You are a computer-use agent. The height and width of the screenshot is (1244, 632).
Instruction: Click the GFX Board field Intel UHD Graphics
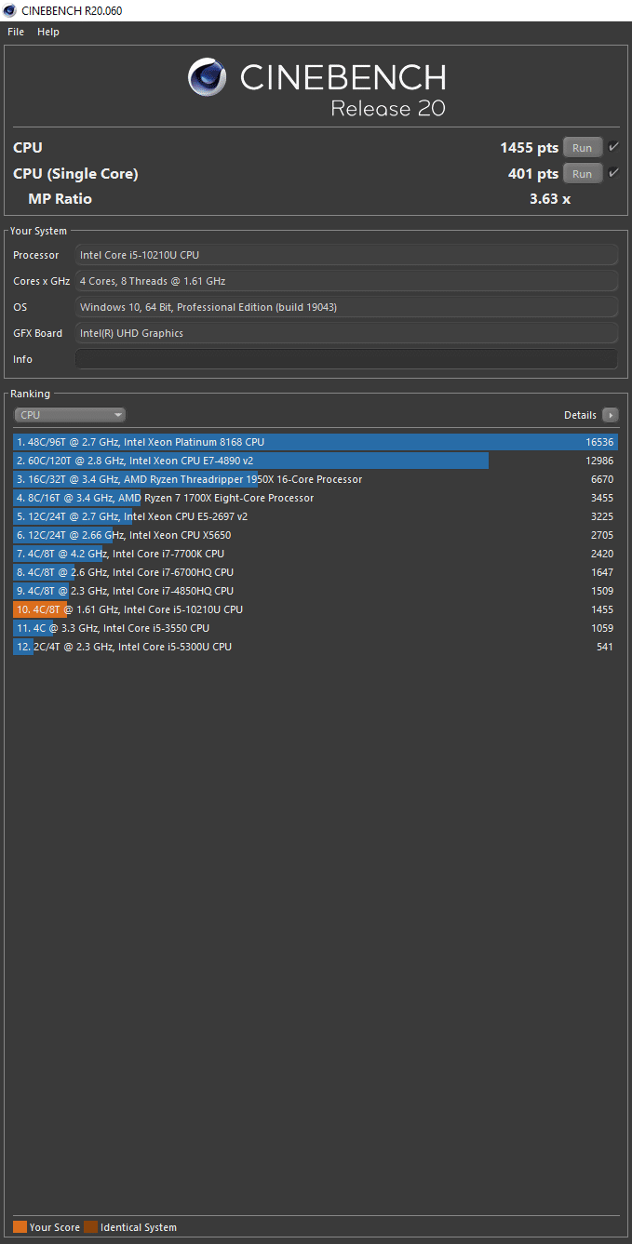(346, 333)
